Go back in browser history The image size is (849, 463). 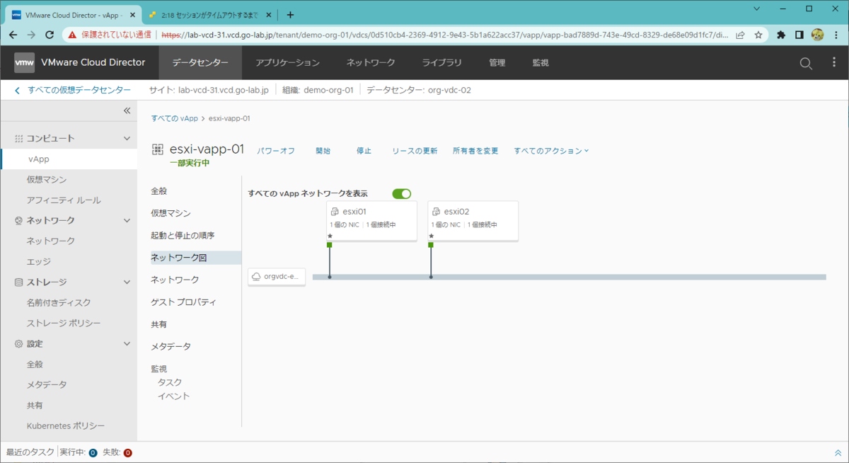coord(13,34)
